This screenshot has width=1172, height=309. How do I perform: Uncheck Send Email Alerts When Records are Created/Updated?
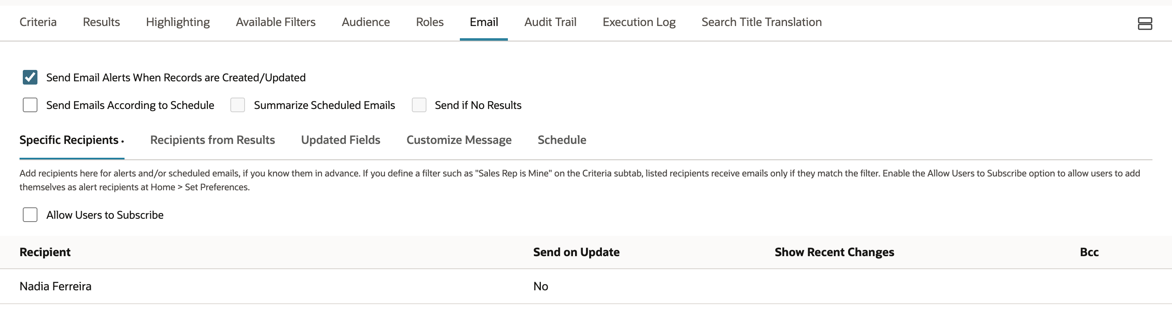pos(30,77)
